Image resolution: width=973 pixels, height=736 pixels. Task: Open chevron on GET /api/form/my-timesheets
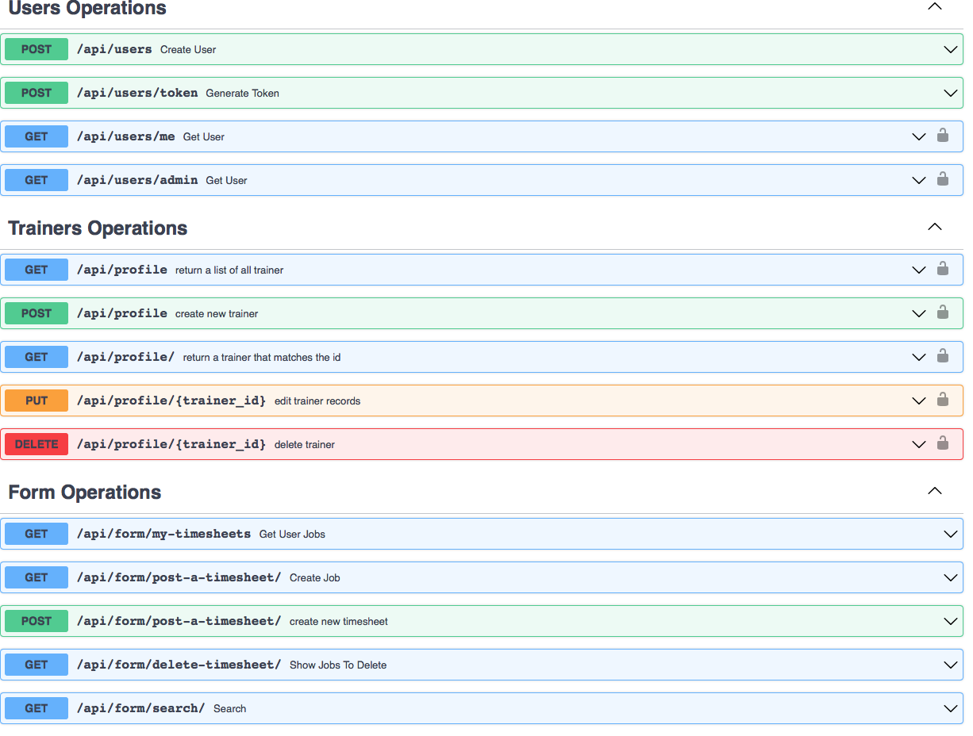pos(950,534)
